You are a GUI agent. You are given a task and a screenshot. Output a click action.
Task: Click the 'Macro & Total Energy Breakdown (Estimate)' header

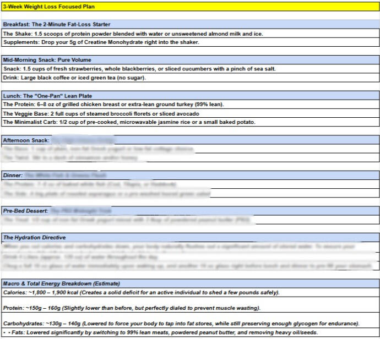(x=190, y=283)
